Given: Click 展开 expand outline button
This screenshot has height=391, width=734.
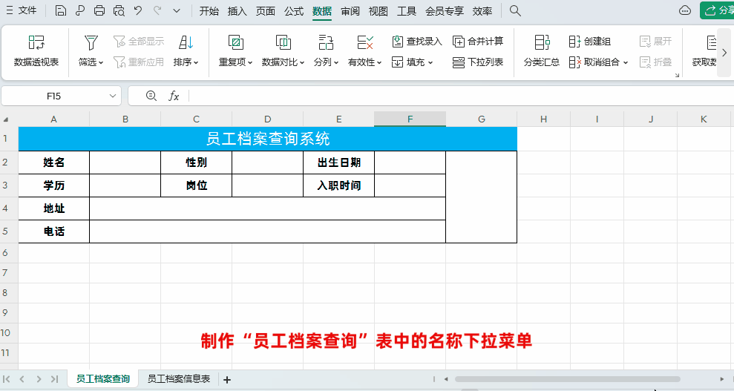Looking at the screenshot, I should [655, 41].
